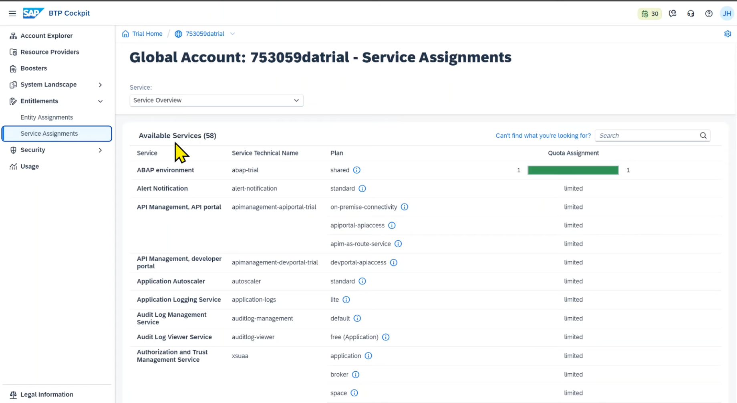The height and width of the screenshot is (403, 737).
Task: Show info for auditlog-management default plan
Action: [x=357, y=318]
